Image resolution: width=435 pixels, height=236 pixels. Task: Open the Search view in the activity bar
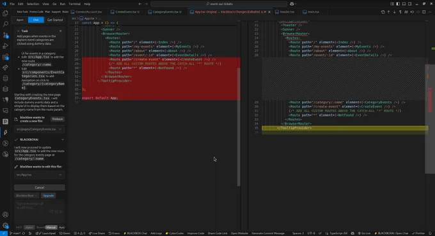5,24
